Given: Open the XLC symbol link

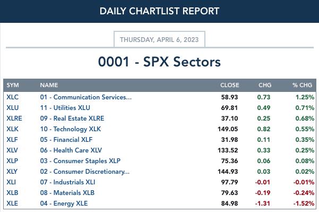Looking at the screenshot, I should pos(12,97).
